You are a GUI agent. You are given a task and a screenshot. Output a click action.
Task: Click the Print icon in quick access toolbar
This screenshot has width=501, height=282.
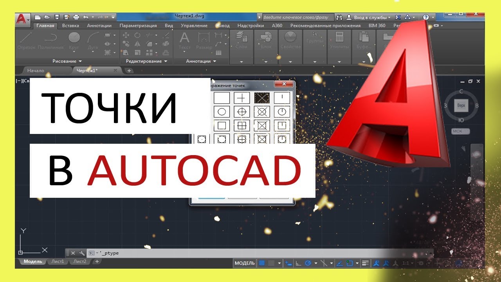76,17
